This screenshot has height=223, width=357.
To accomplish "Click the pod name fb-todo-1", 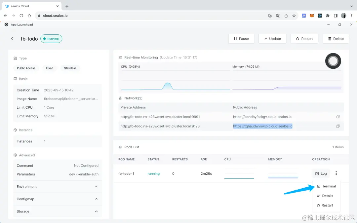I will pyautogui.click(x=126, y=174).
